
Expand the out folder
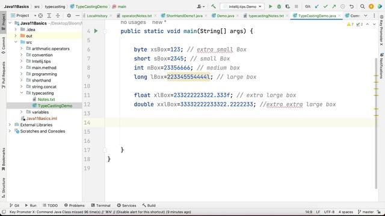[16, 36]
